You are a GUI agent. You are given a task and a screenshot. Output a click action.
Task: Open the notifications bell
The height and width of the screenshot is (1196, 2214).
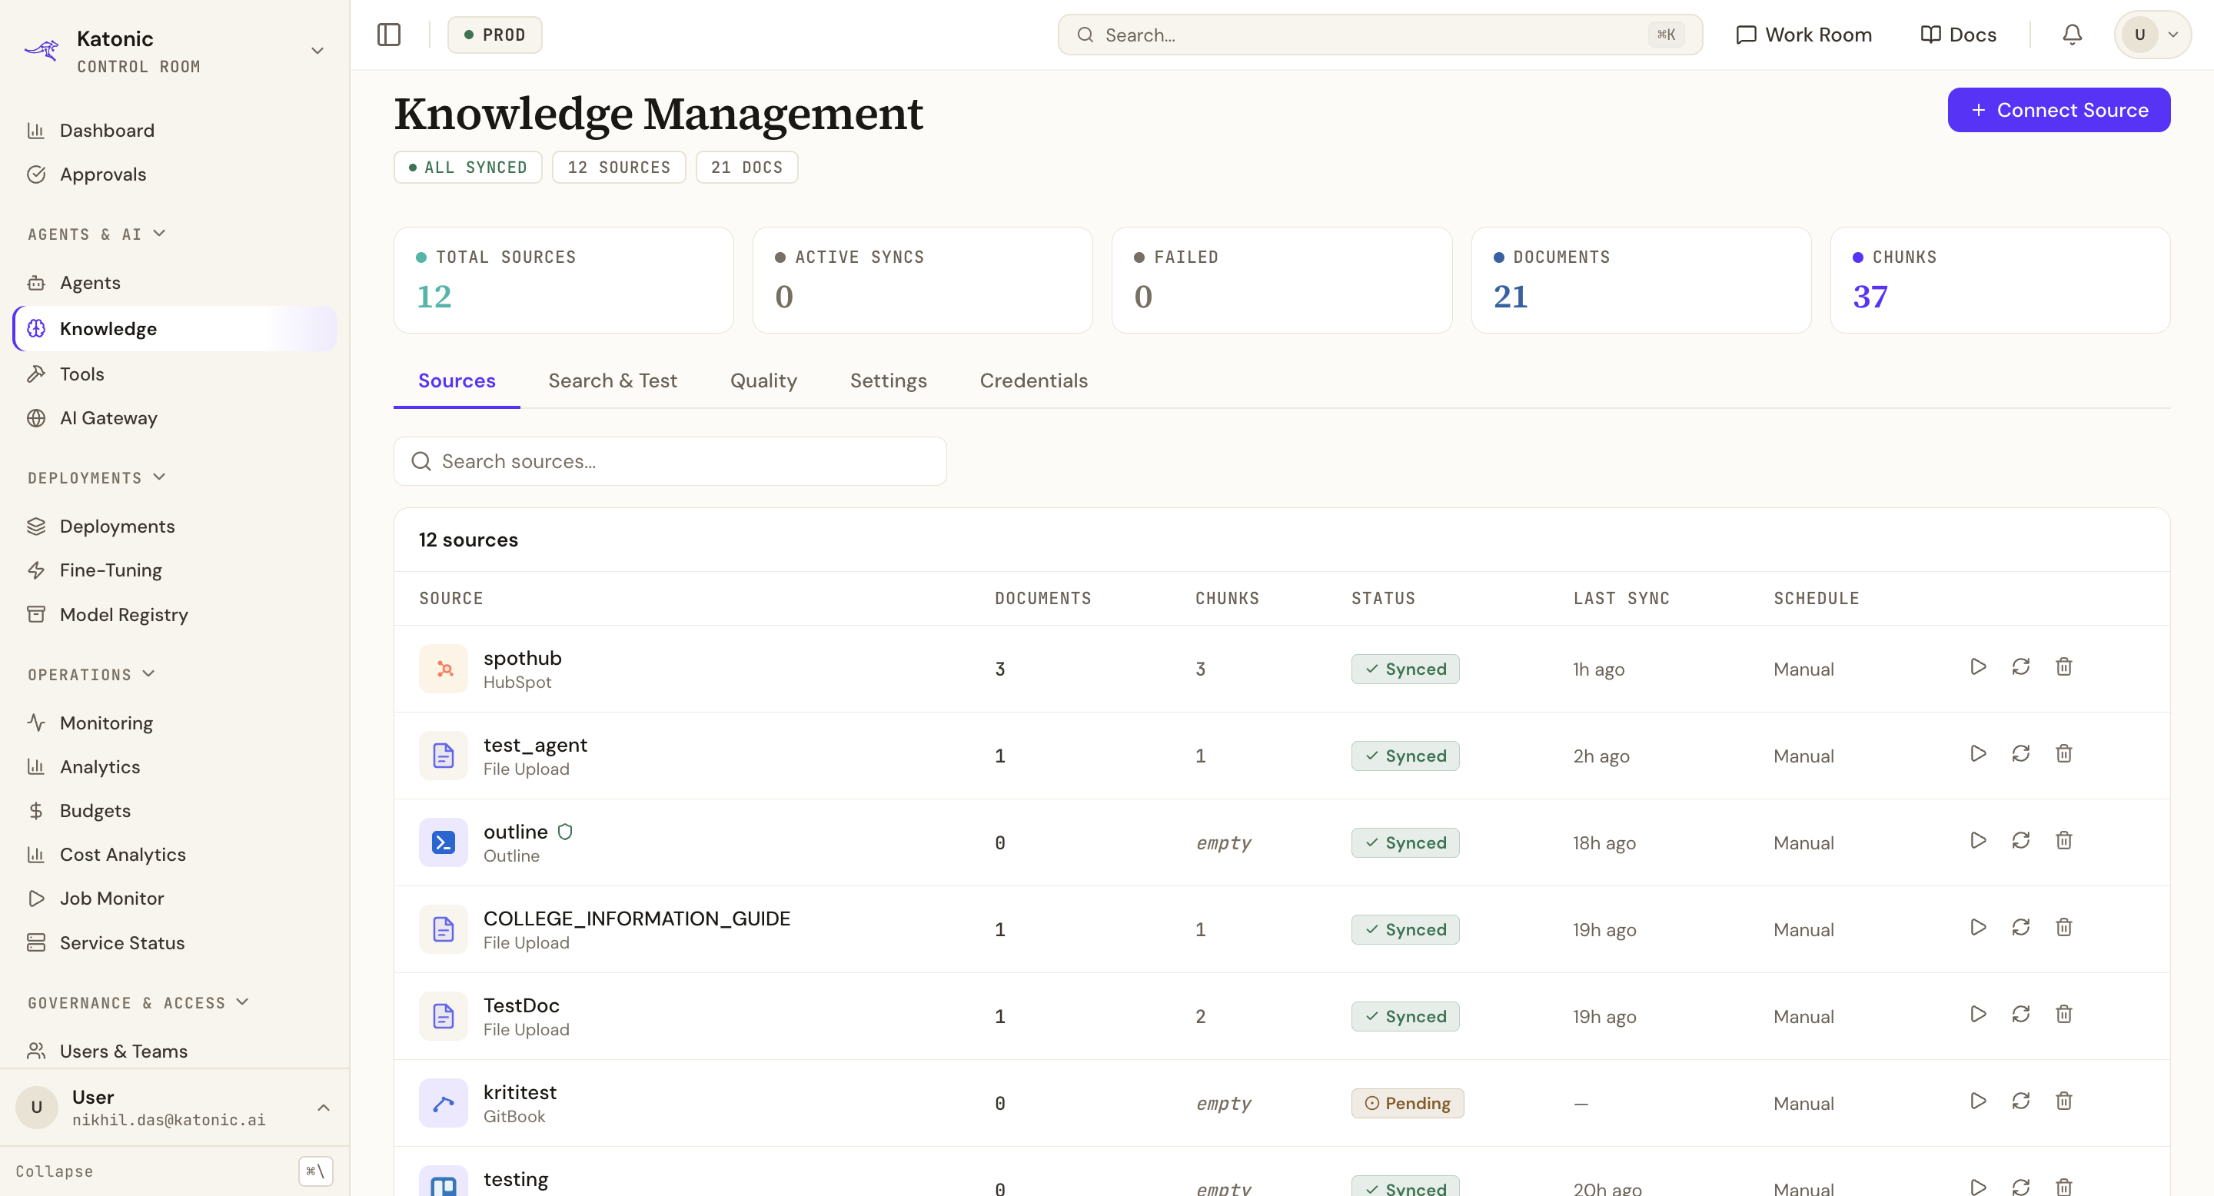pos(2073,35)
